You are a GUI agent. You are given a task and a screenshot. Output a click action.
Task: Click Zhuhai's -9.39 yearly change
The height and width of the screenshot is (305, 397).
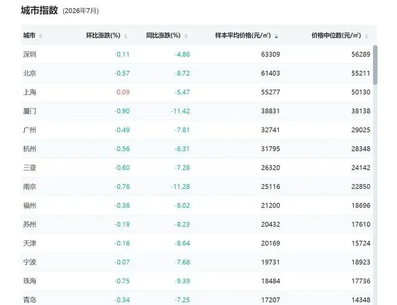pyautogui.click(x=182, y=281)
